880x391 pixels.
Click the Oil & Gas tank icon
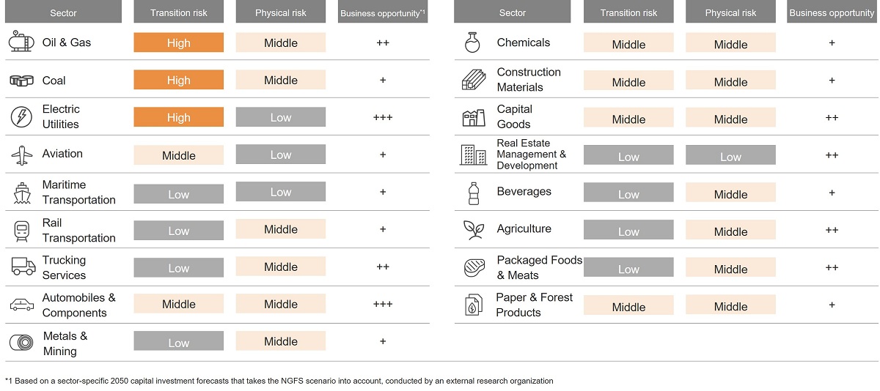[21, 42]
